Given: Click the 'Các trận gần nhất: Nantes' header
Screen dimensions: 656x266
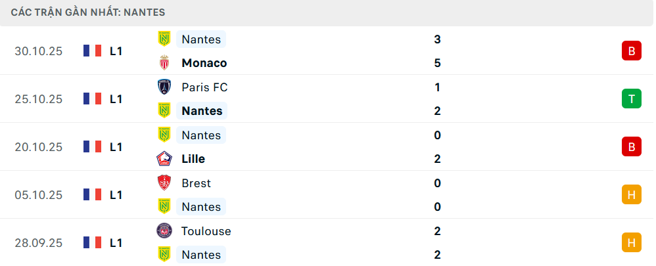Looking at the screenshot, I should click(x=88, y=12).
